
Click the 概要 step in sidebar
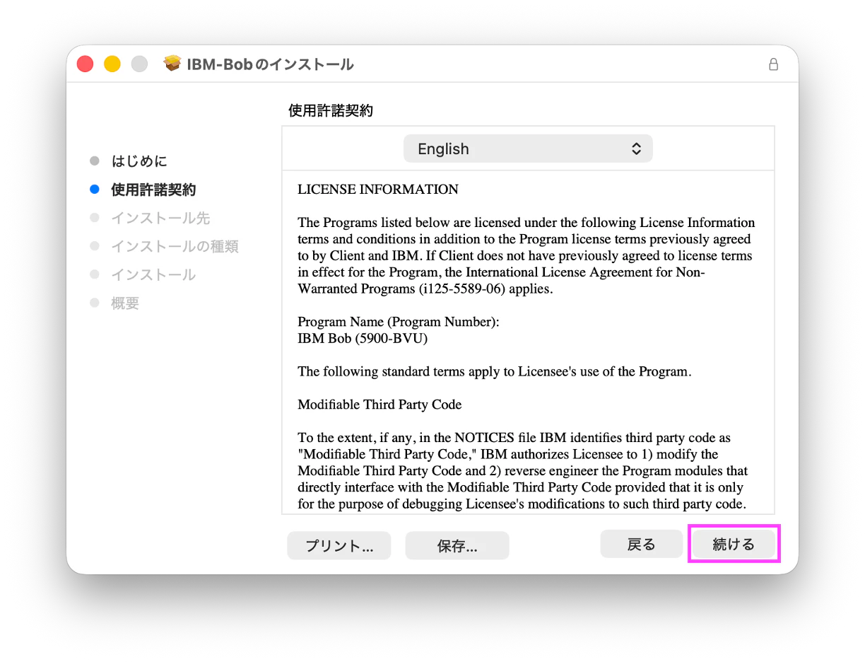pos(125,303)
